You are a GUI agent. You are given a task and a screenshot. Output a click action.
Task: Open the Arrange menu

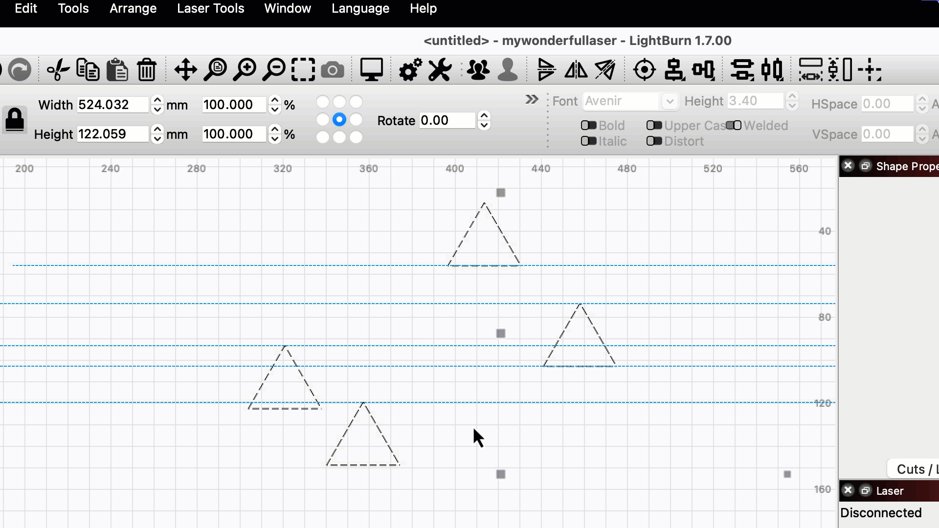coord(133,8)
